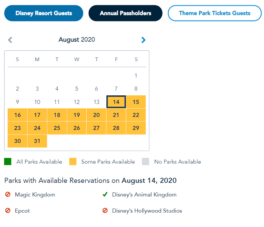Click green checkmark beside Disney's Animal Kingdom

coord(105,194)
